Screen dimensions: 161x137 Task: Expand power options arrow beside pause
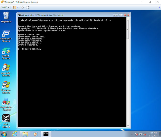[18, 7]
